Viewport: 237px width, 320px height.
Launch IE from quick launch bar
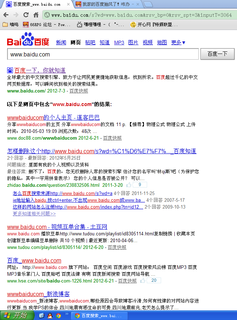[x=42, y=316]
